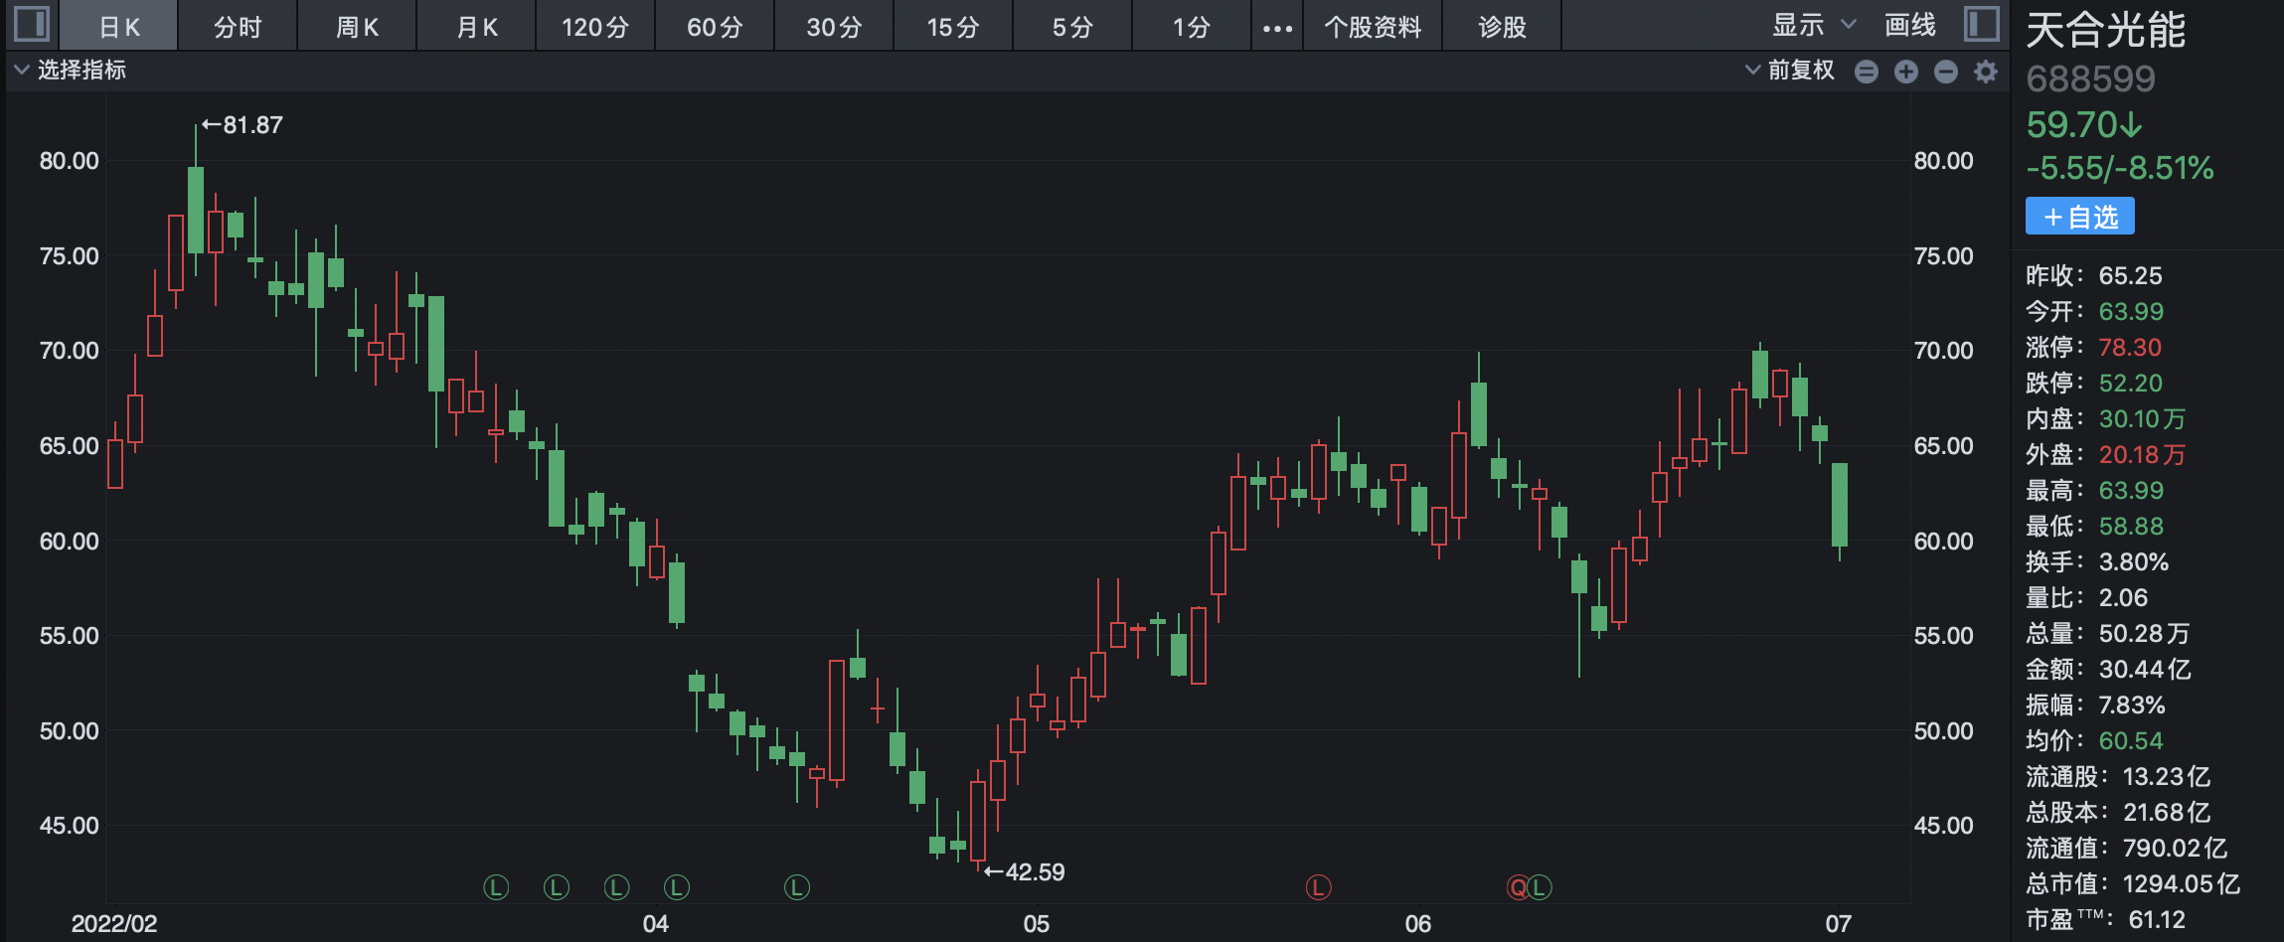Open chart settings gear icon

pyautogui.click(x=1986, y=72)
